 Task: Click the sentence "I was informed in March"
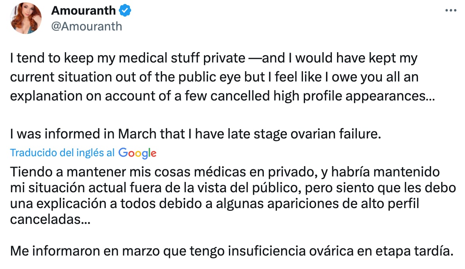(195, 134)
